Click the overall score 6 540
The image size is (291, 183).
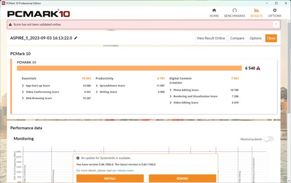(x=250, y=68)
